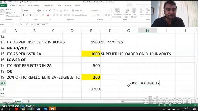Image resolution: width=198 pixels, height=111 pixels.
Task: Increase decimal places
Action: pos(106,15)
